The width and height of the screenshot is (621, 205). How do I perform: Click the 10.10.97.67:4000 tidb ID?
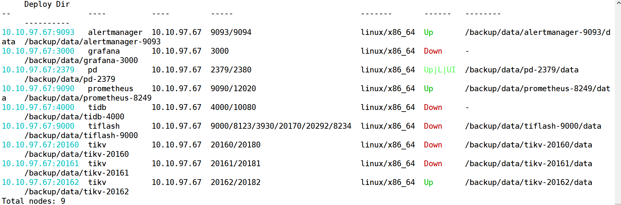tap(38, 107)
